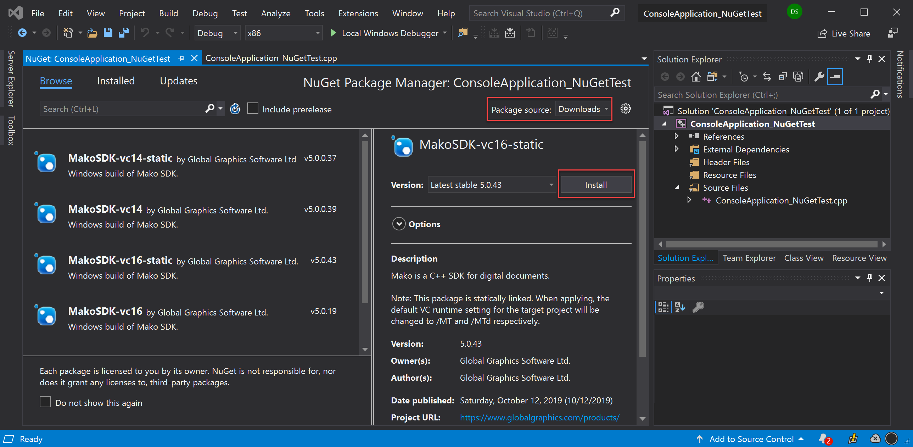Screen dimensions: 913x447
Task: Check the Do not show this again box
Action: (x=45, y=402)
